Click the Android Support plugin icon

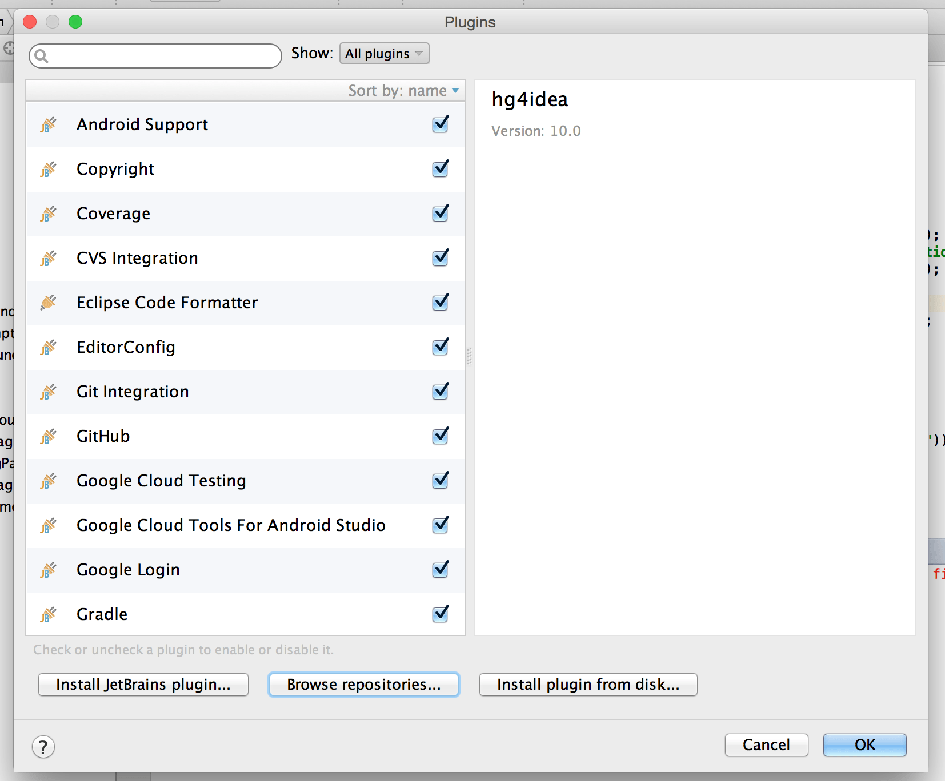(49, 124)
